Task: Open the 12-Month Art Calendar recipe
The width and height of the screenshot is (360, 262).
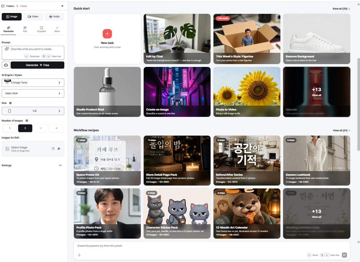Action: 247,214
